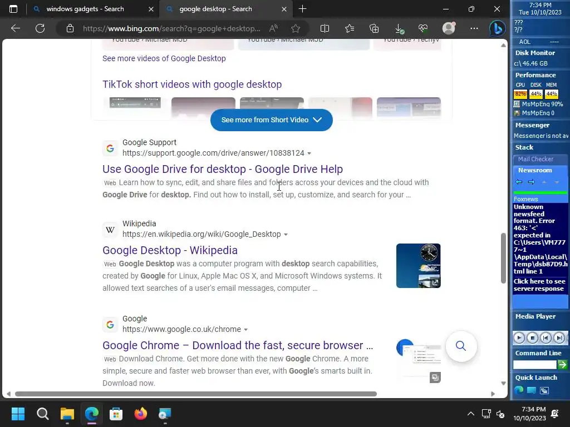The image size is (570, 427).
Task: Open the Collections icon
Action: click(x=374, y=28)
